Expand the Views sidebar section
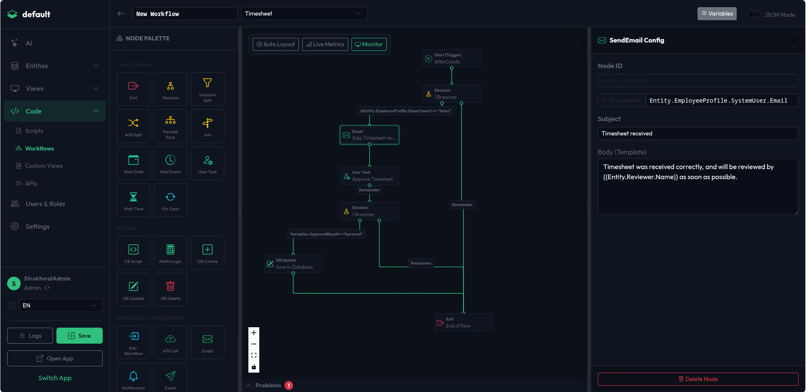 pyautogui.click(x=55, y=88)
